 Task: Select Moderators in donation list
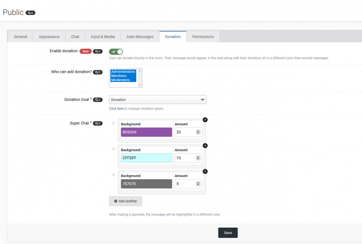click(120, 80)
